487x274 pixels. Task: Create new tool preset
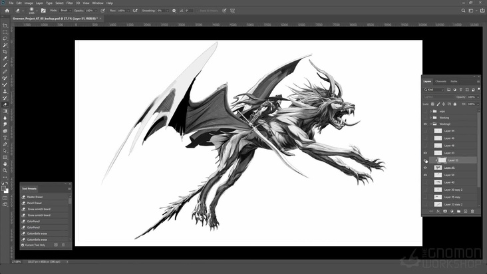tap(56, 245)
